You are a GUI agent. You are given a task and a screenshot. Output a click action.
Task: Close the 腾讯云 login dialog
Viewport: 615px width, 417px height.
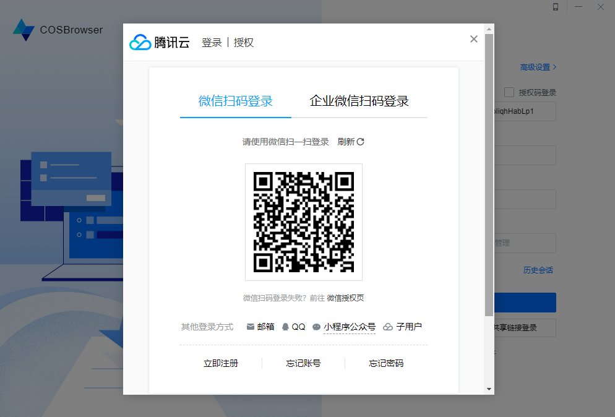[x=474, y=39]
